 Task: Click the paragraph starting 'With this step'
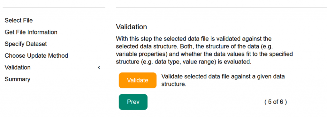tap(204, 50)
